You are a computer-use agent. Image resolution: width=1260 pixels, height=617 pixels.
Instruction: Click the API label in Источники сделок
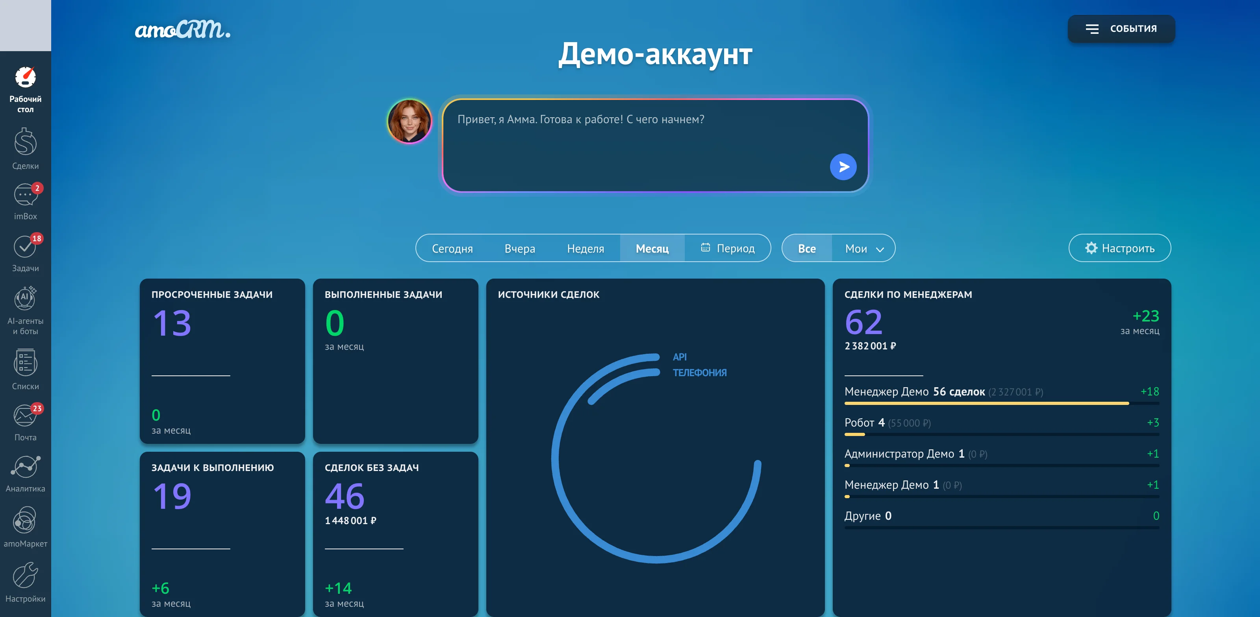pyautogui.click(x=679, y=357)
